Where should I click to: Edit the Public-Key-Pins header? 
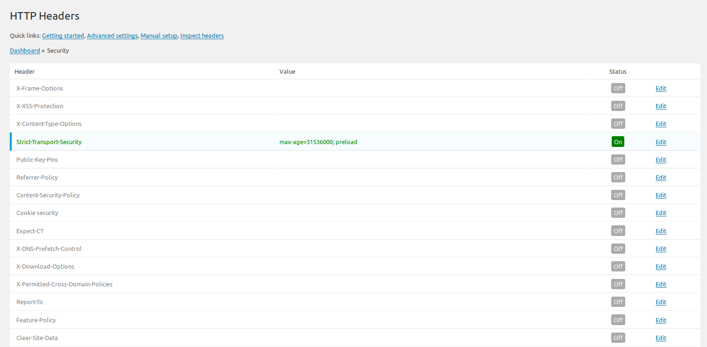(661, 160)
